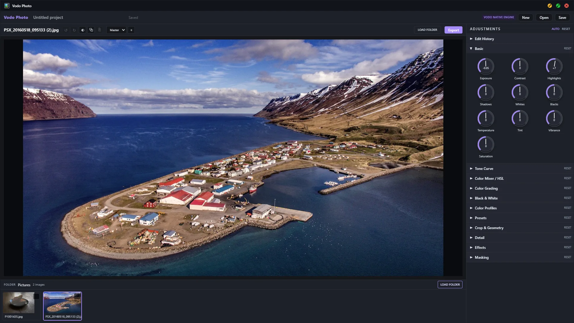This screenshot has height=323, width=574.
Task: Reset all adjustments via header RESET
Action: pos(566,29)
